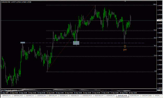Switch to the USDNOK,H4 tab
The width and height of the screenshot is (163, 98).
(x=41, y=96)
